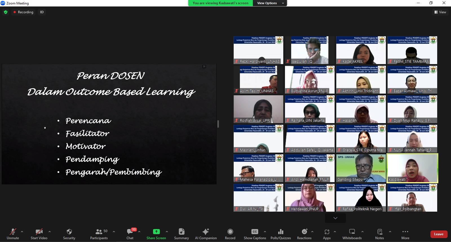Viewport: 451px width, 242px height.
Task: Click divider handle between slide and gallery
Action: click(x=218, y=124)
